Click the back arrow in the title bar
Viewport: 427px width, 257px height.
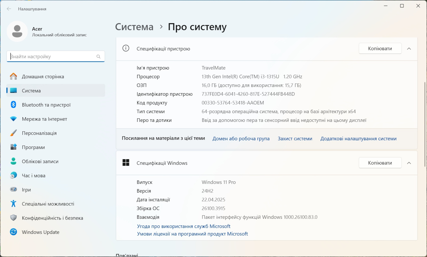[9, 9]
